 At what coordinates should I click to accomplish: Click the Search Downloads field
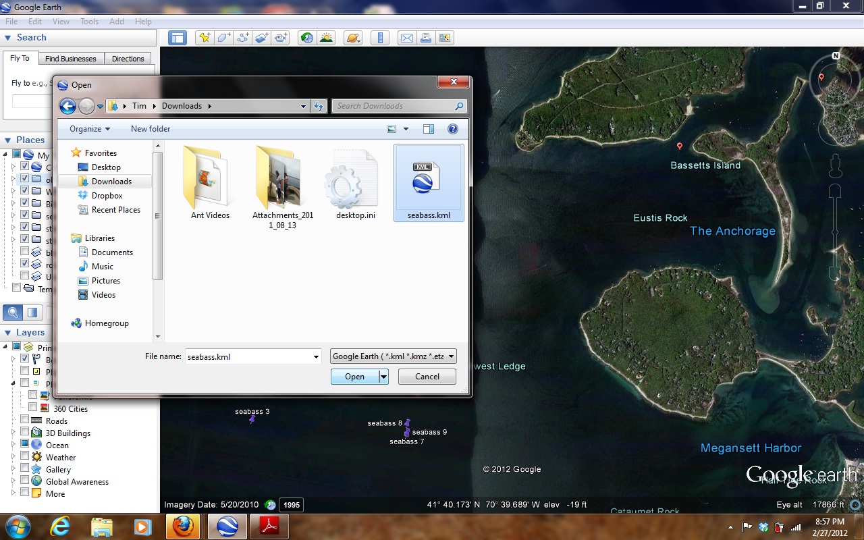point(399,106)
